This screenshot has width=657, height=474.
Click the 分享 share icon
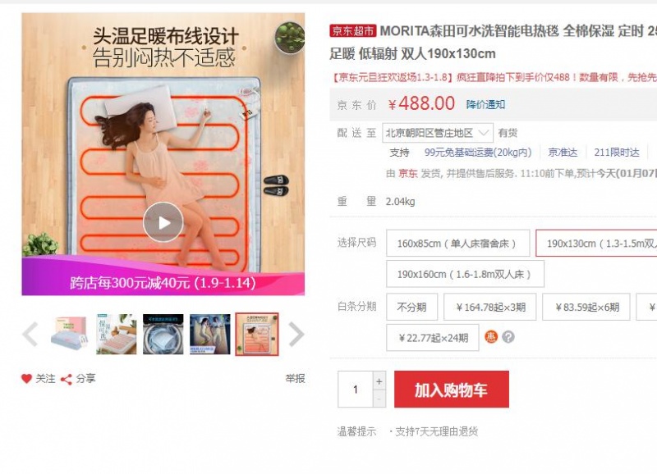(67, 379)
